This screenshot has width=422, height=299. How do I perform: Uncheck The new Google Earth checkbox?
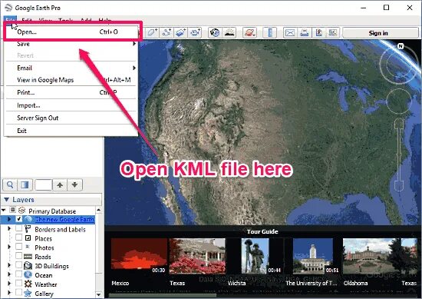pos(19,219)
